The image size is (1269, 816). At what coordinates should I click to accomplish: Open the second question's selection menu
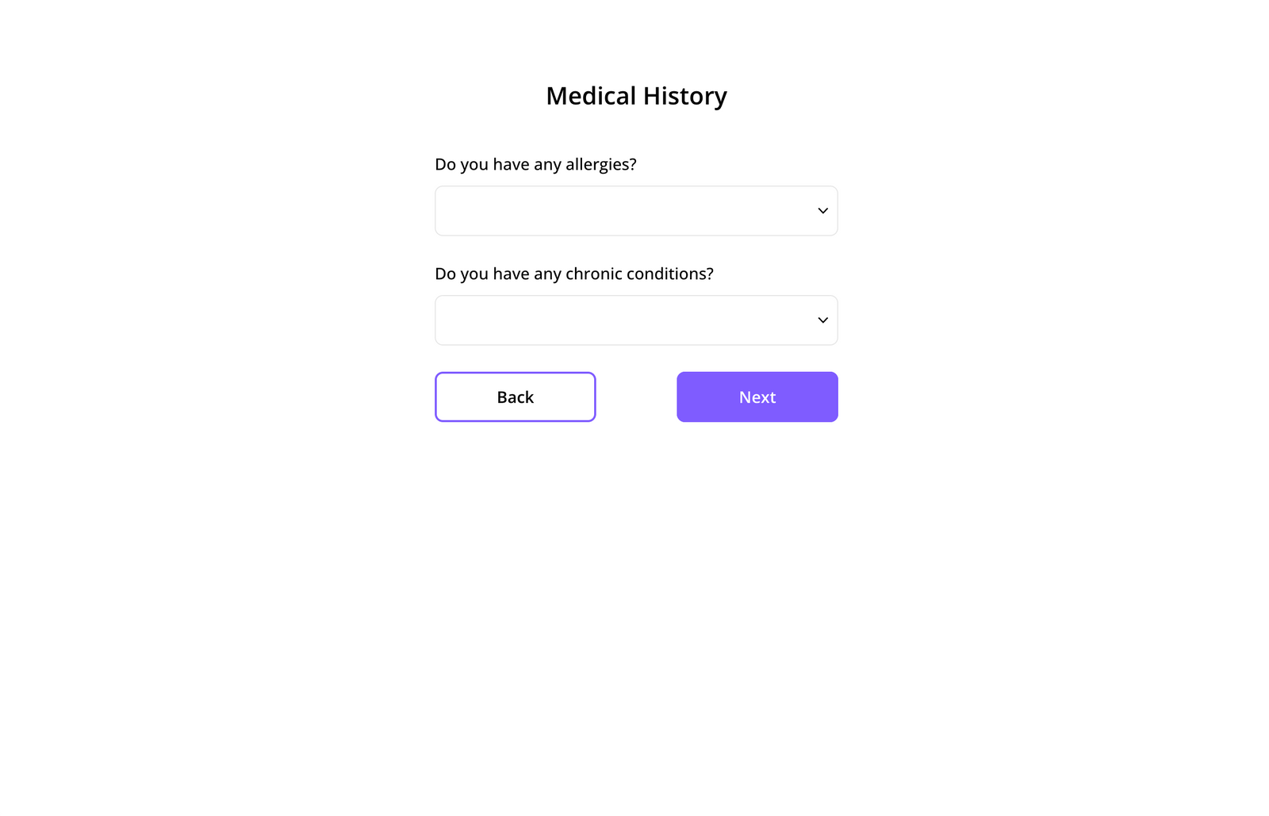(x=636, y=320)
